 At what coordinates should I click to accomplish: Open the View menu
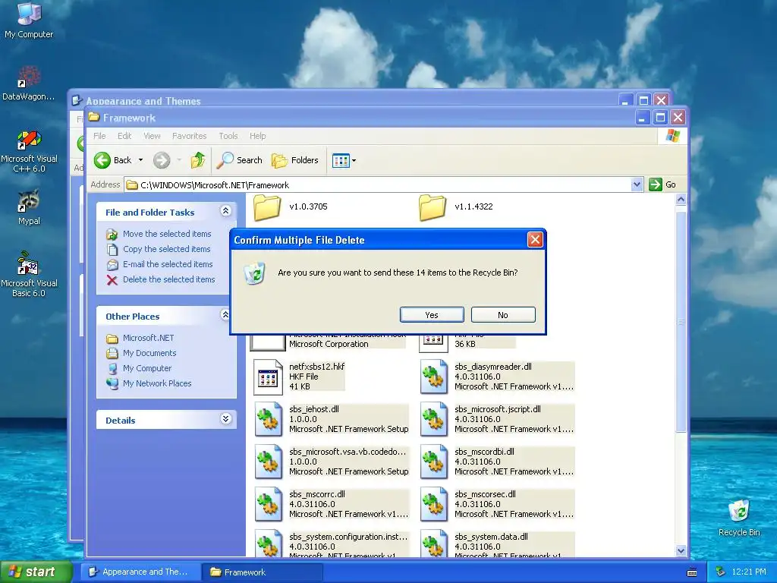[x=152, y=136]
